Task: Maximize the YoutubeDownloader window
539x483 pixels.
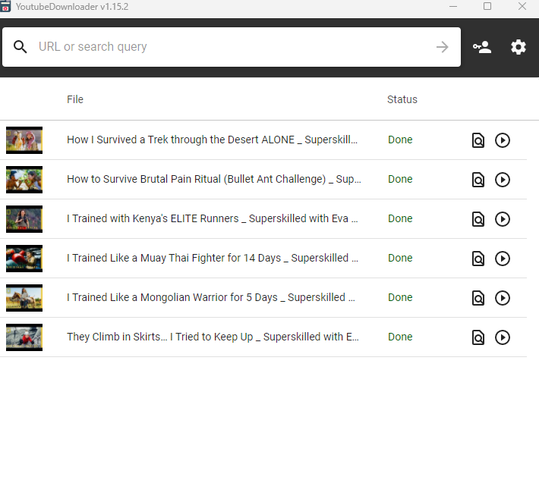Action: [x=487, y=6]
